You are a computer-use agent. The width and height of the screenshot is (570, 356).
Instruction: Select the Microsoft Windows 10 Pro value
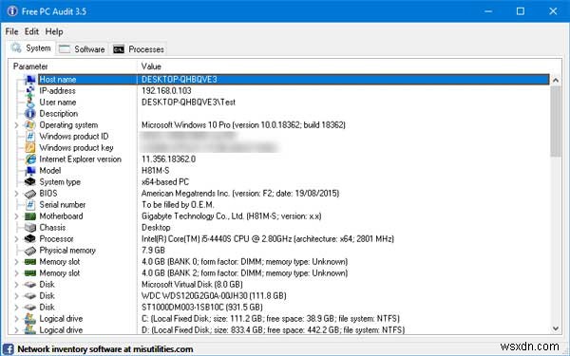click(243, 125)
